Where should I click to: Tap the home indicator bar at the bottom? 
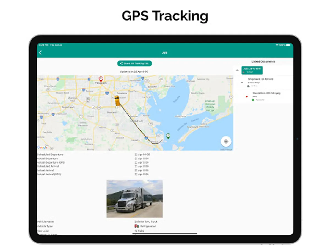click(x=165, y=234)
